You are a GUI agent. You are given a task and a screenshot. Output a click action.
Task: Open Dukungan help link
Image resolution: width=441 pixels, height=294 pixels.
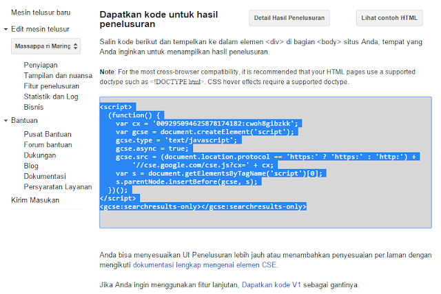pyautogui.click(x=40, y=155)
